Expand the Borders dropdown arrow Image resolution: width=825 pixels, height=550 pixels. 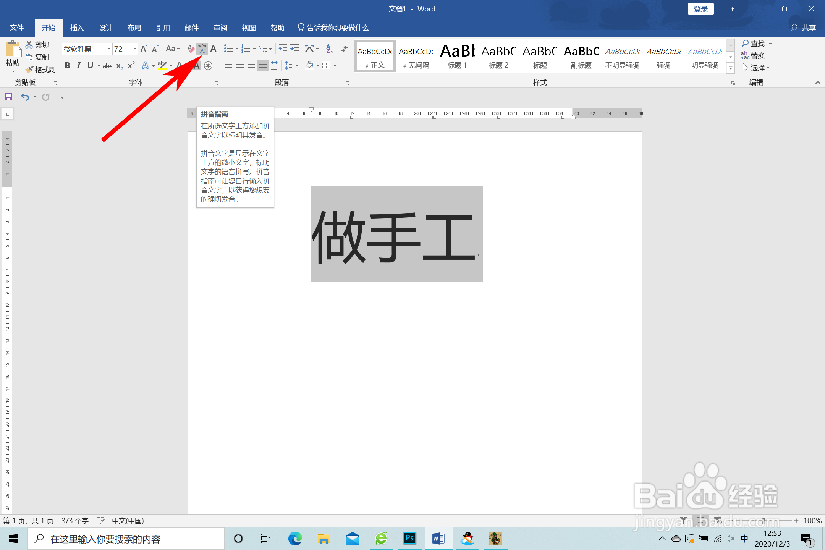pos(335,66)
